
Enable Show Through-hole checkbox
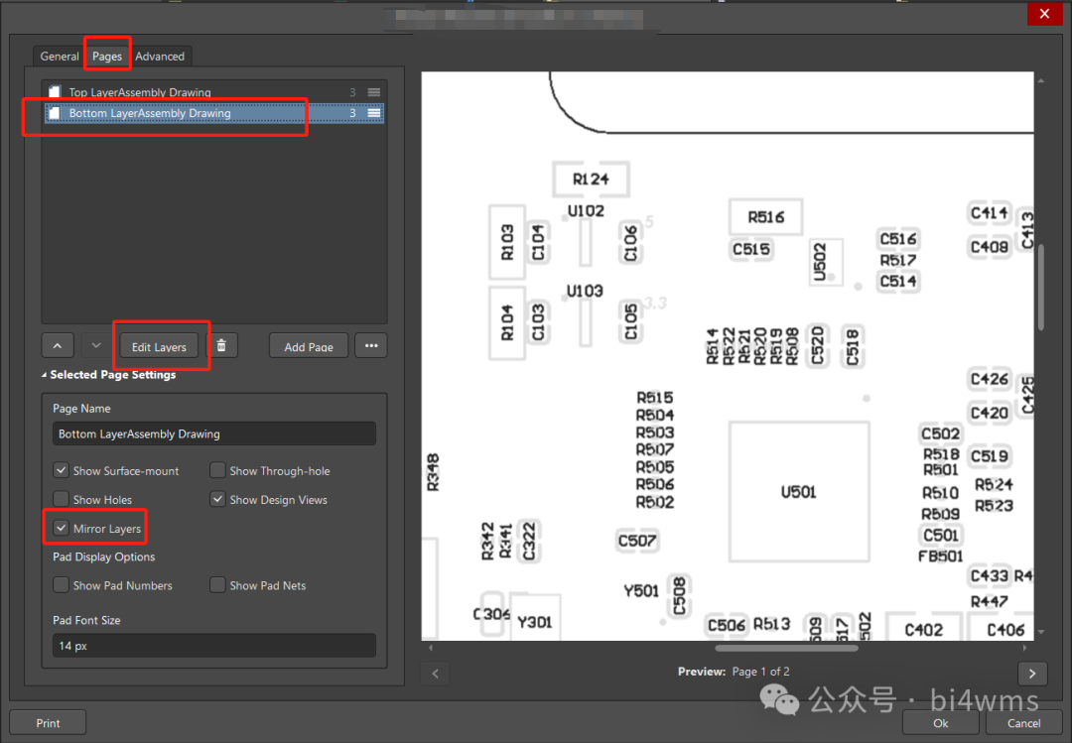tap(217, 471)
